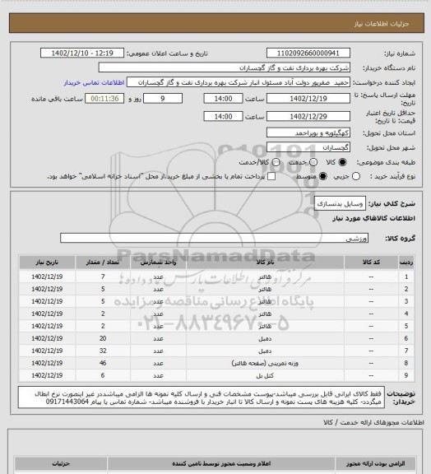This screenshot has width=431, height=474.
Task: Click هالتر item name in row 3
Action: [265, 302]
